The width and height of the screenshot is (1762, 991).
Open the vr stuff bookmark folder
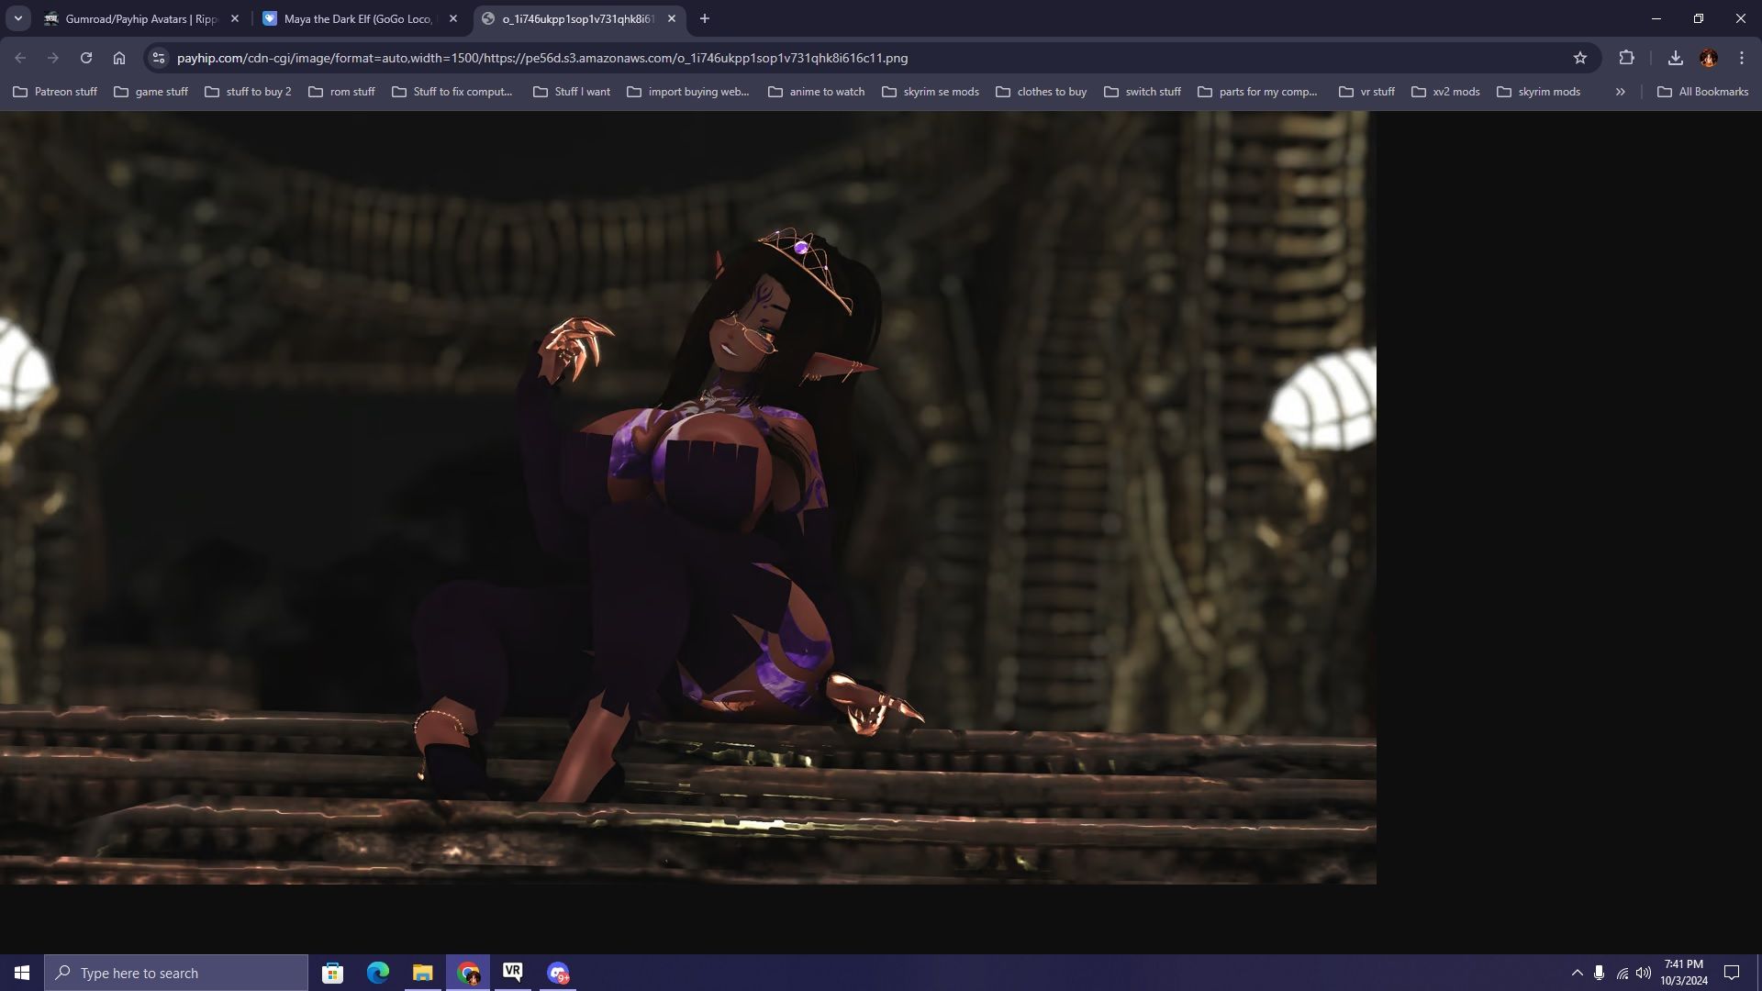[x=1366, y=92]
